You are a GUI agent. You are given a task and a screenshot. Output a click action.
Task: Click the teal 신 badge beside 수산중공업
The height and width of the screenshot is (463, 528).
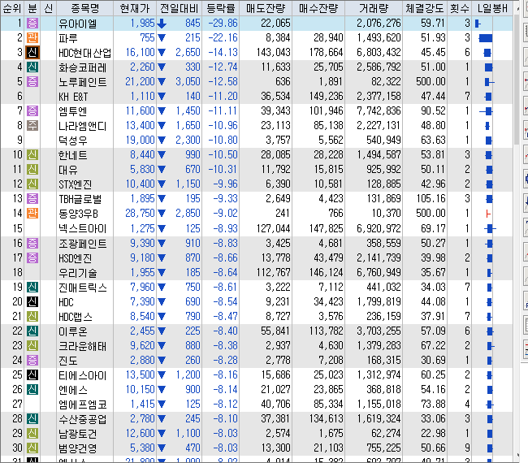[32, 419]
